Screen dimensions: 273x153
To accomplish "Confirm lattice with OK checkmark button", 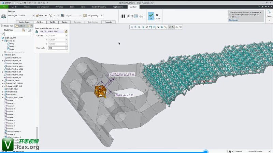I will (151, 15).
